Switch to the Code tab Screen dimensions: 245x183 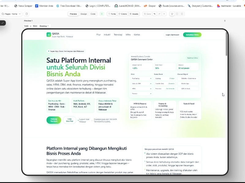click(x=93, y=14)
